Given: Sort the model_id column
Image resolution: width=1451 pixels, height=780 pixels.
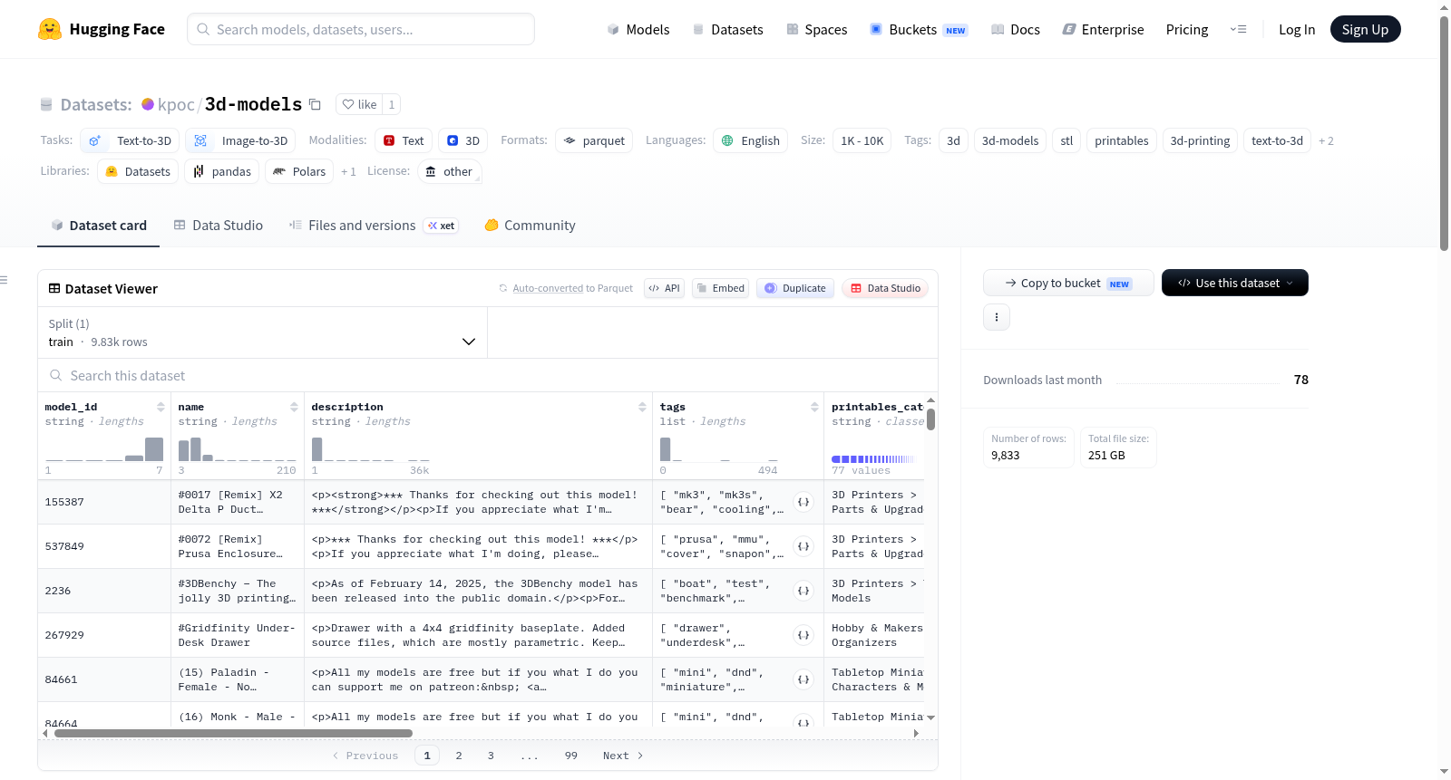Looking at the screenshot, I should pyautogui.click(x=161, y=407).
